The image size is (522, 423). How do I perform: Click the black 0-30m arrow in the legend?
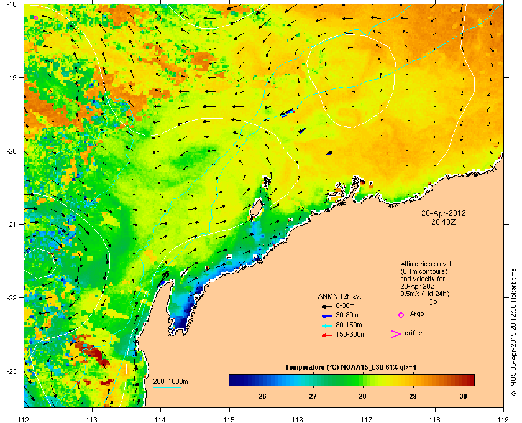327,306
